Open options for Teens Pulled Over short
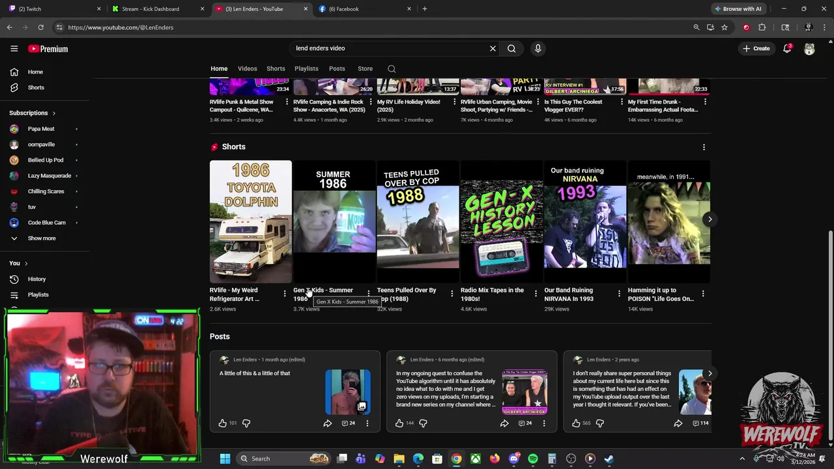Screen dimensions: 834x469 [x=452, y=294]
